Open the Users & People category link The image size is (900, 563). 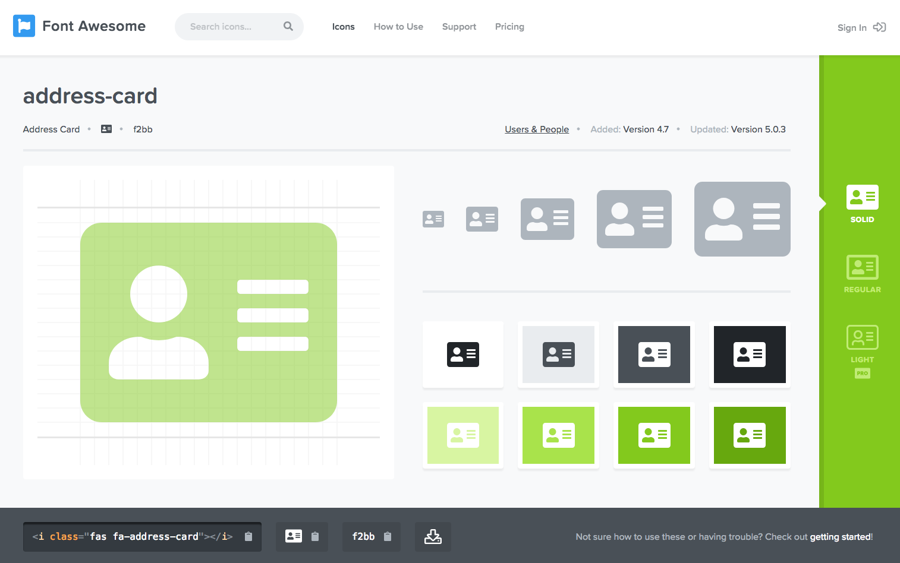537,129
